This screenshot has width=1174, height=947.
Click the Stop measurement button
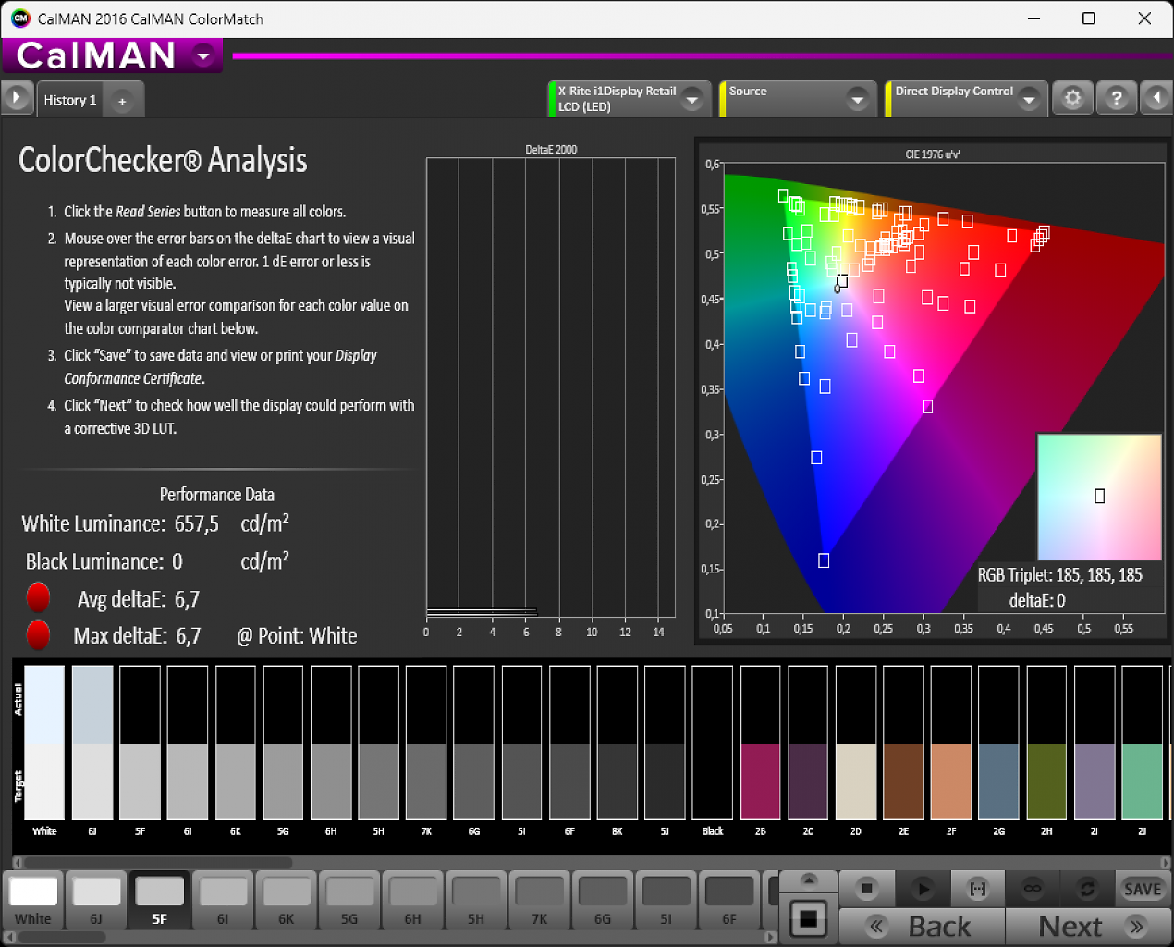pyautogui.click(x=866, y=889)
